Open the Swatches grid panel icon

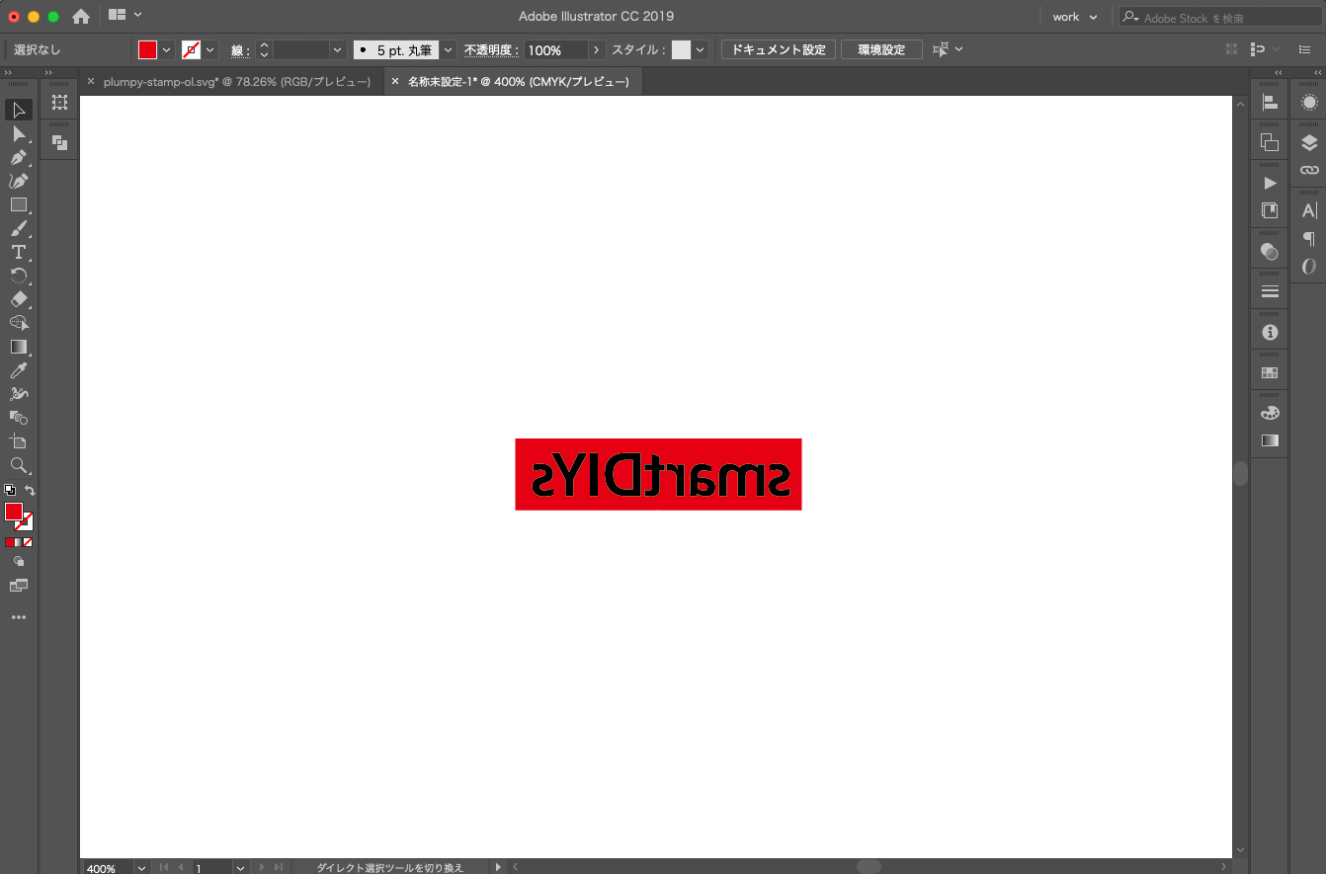(x=1270, y=372)
